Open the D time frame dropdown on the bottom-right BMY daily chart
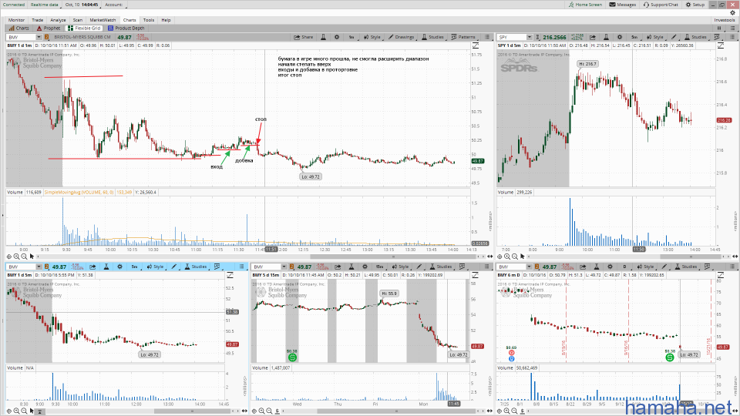The height and width of the screenshot is (416, 740). [625, 267]
